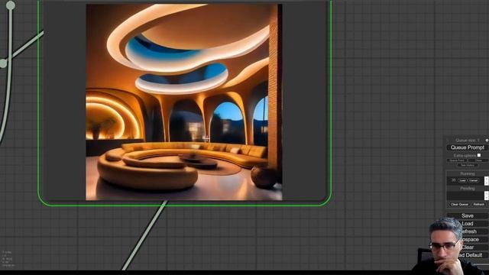489x275 pixels.
Task: Click the Queue Prompt button
Action: tap(467, 147)
